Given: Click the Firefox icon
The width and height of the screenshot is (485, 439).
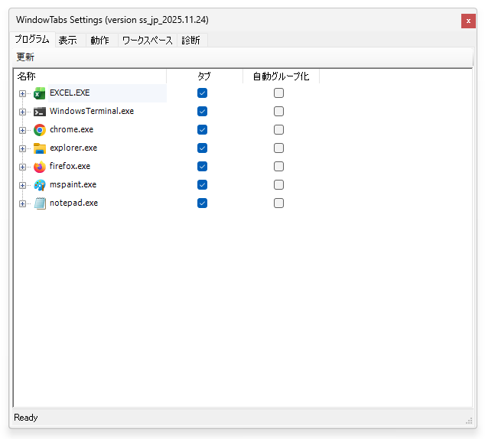Looking at the screenshot, I should click(40, 167).
